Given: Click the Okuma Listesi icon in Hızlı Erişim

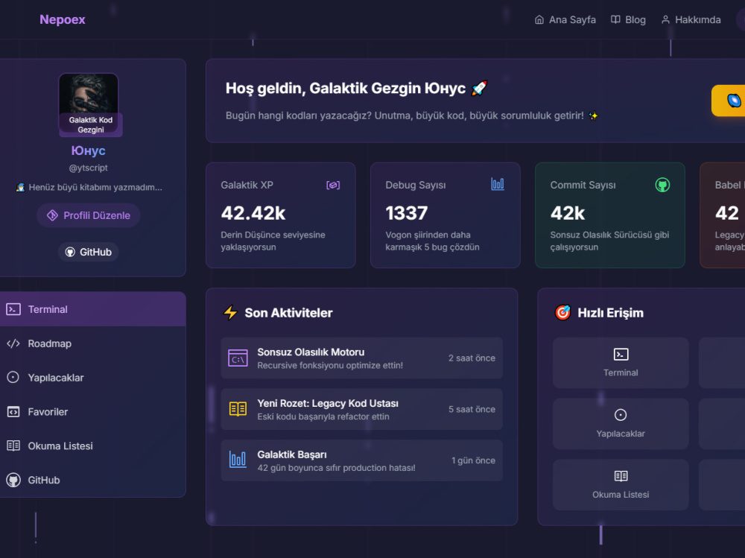Looking at the screenshot, I should point(621,476).
